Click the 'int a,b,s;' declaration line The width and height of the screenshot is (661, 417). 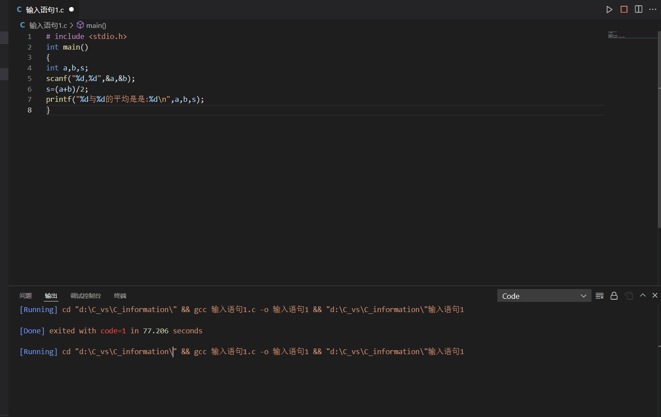67,68
